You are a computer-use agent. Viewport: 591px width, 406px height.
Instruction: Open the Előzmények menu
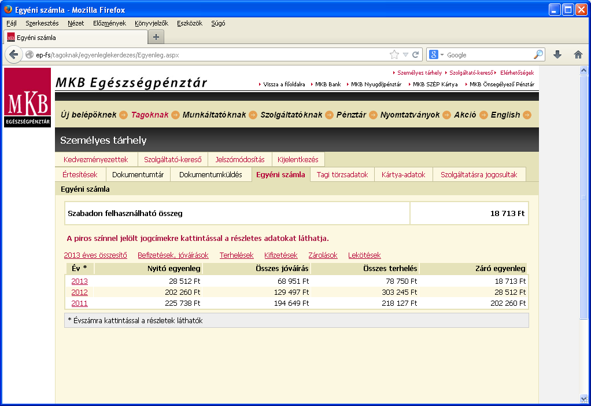point(109,23)
